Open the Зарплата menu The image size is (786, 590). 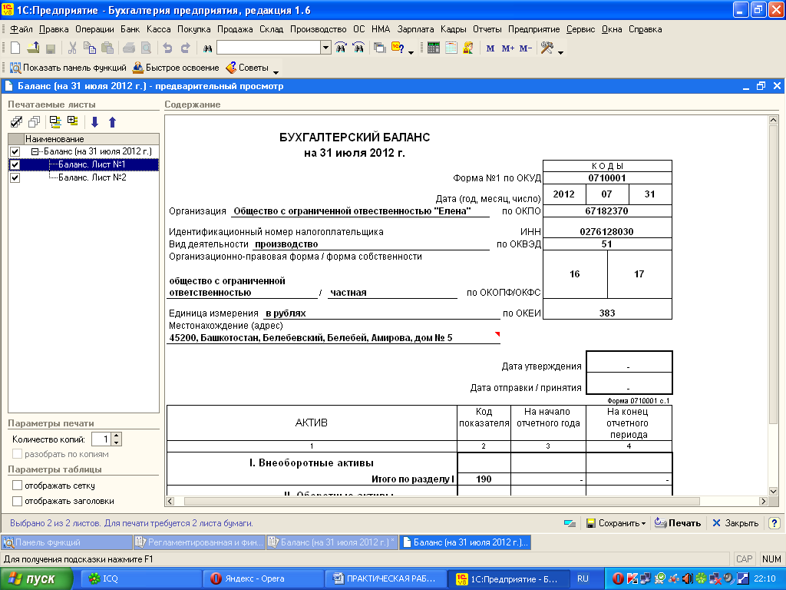pyautogui.click(x=415, y=29)
